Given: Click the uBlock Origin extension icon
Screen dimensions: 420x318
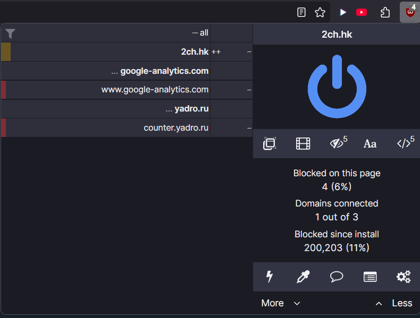Looking at the screenshot, I should tap(410, 12).
